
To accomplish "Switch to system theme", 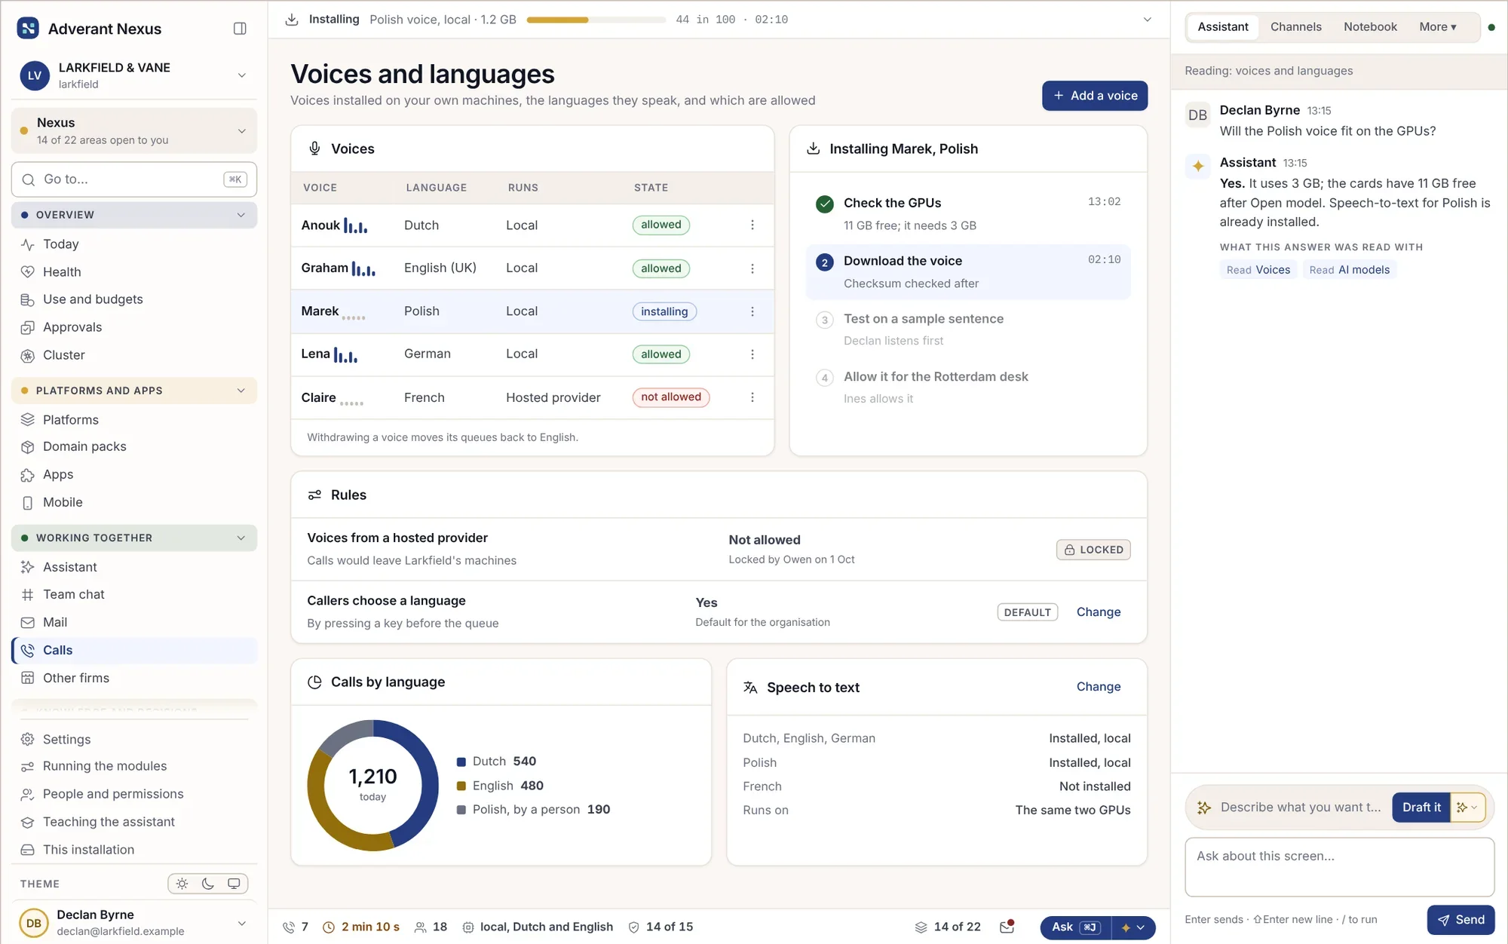I will [234, 884].
